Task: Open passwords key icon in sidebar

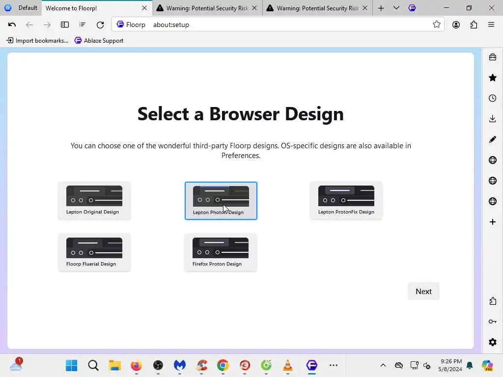Action: (493, 322)
